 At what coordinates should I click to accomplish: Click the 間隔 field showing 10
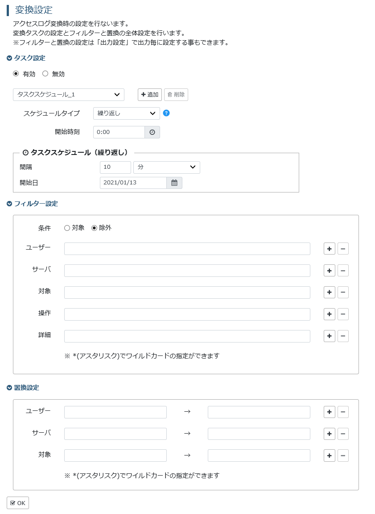pos(115,167)
